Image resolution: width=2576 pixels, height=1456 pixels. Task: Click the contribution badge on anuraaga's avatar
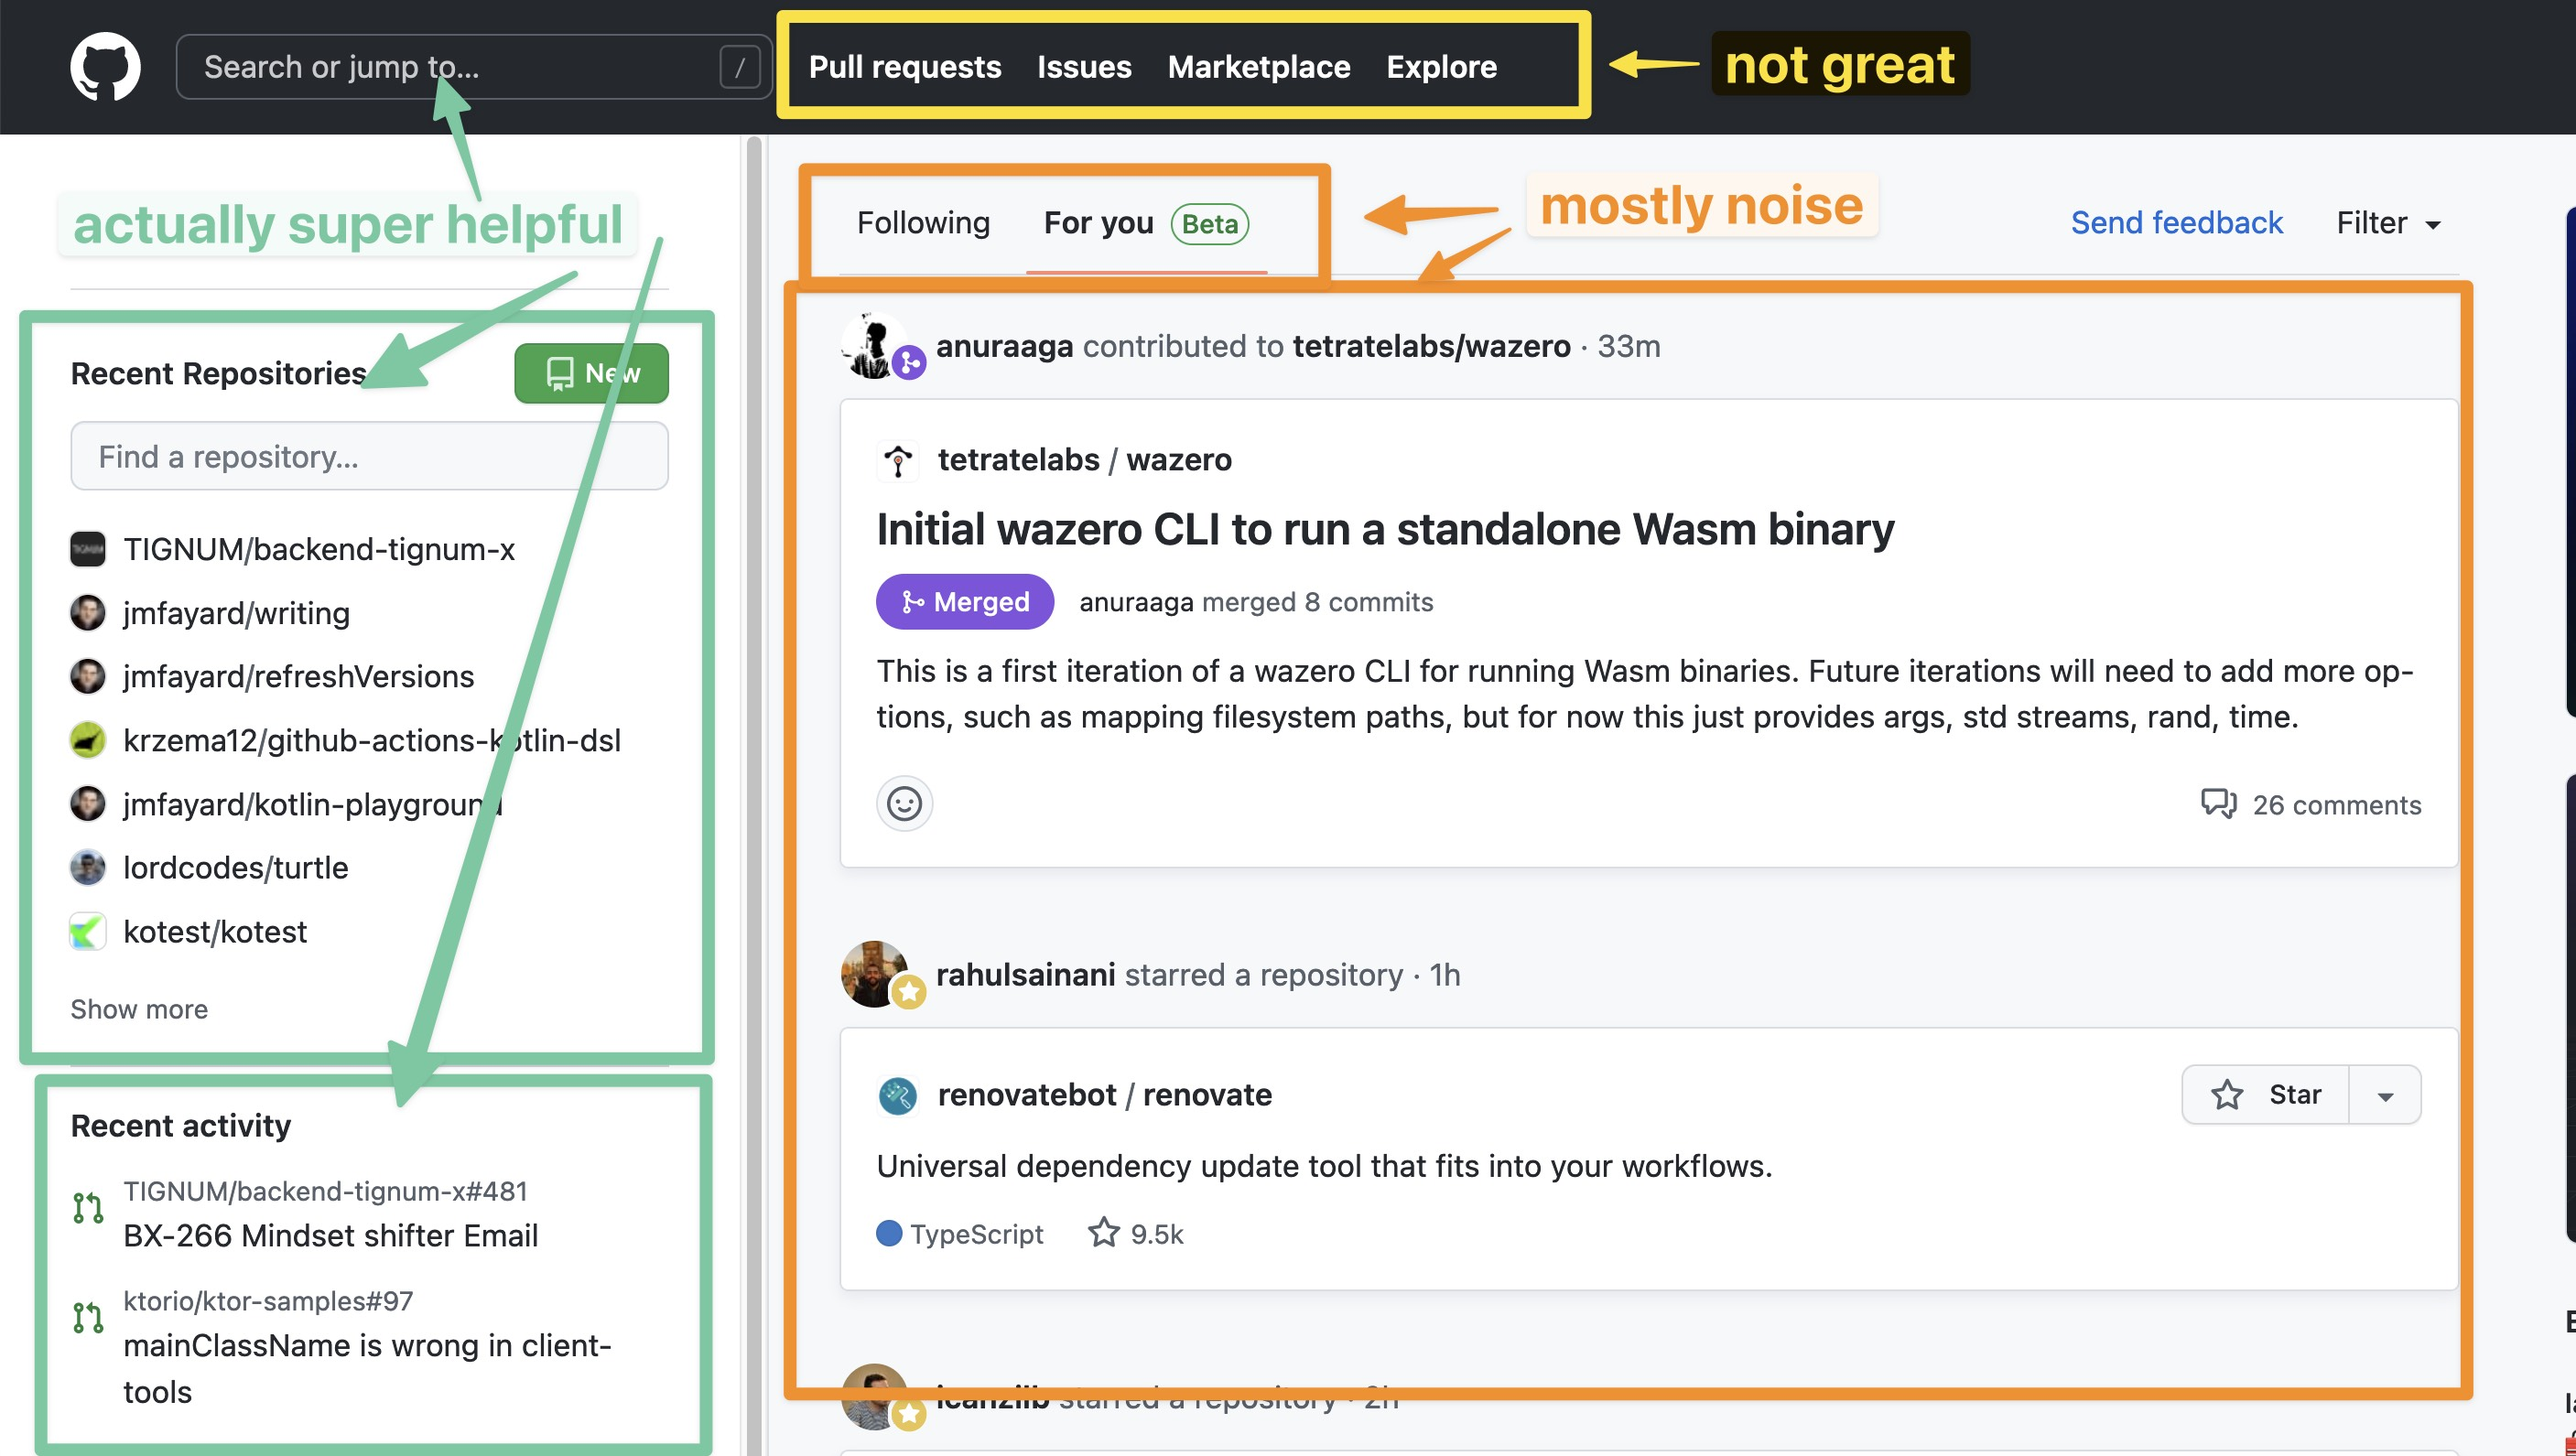pos(908,364)
